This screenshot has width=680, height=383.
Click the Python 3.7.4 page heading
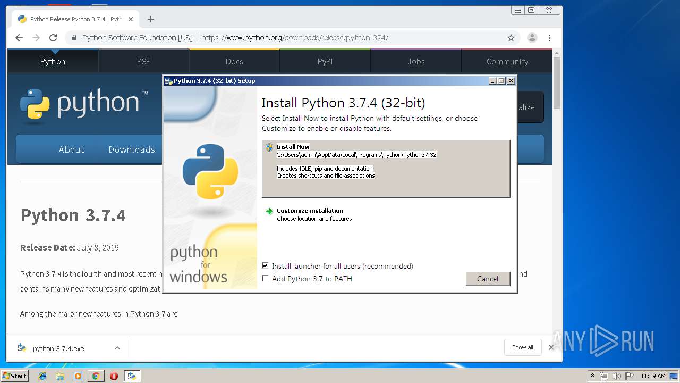pyautogui.click(x=73, y=215)
